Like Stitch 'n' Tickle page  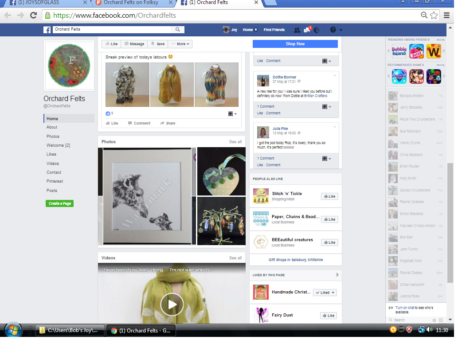pyautogui.click(x=329, y=196)
